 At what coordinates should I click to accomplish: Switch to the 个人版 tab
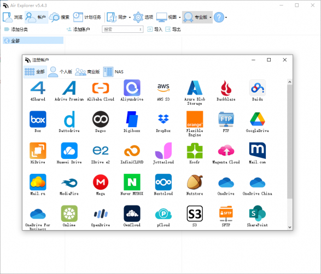[x=60, y=72]
